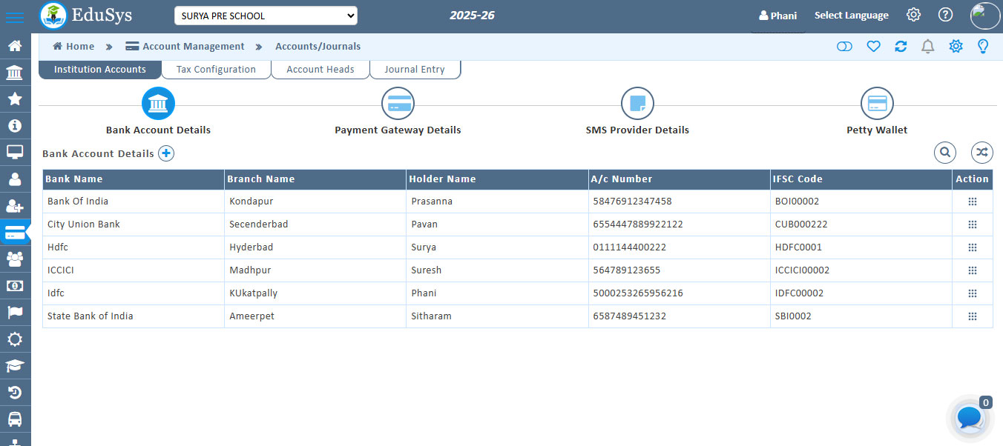This screenshot has width=1003, height=446.
Task: Open the Payment Gateway Details icon
Action: [x=398, y=104]
